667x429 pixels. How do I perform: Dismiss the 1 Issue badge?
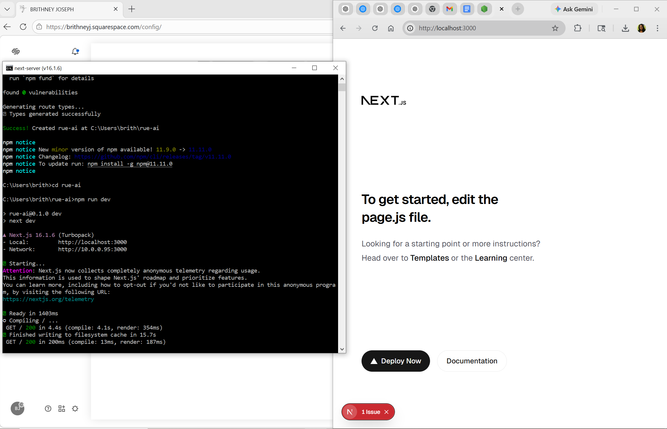(x=386, y=412)
